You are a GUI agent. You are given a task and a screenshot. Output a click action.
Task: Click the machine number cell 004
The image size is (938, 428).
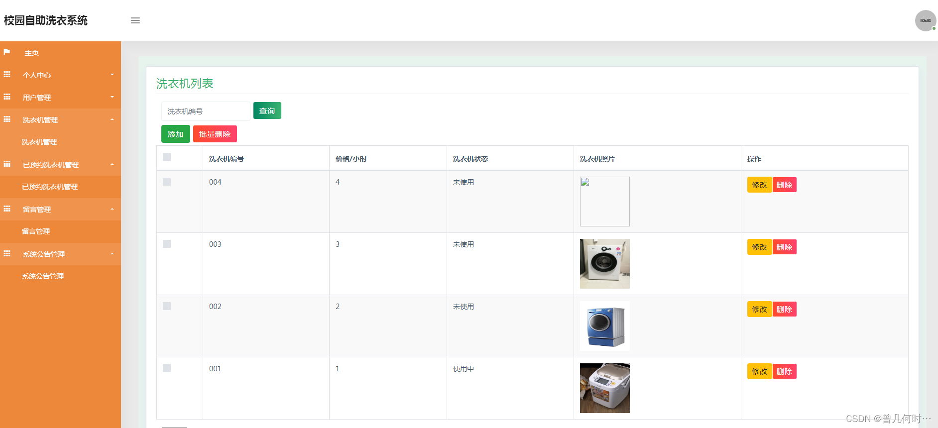click(x=215, y=182)
